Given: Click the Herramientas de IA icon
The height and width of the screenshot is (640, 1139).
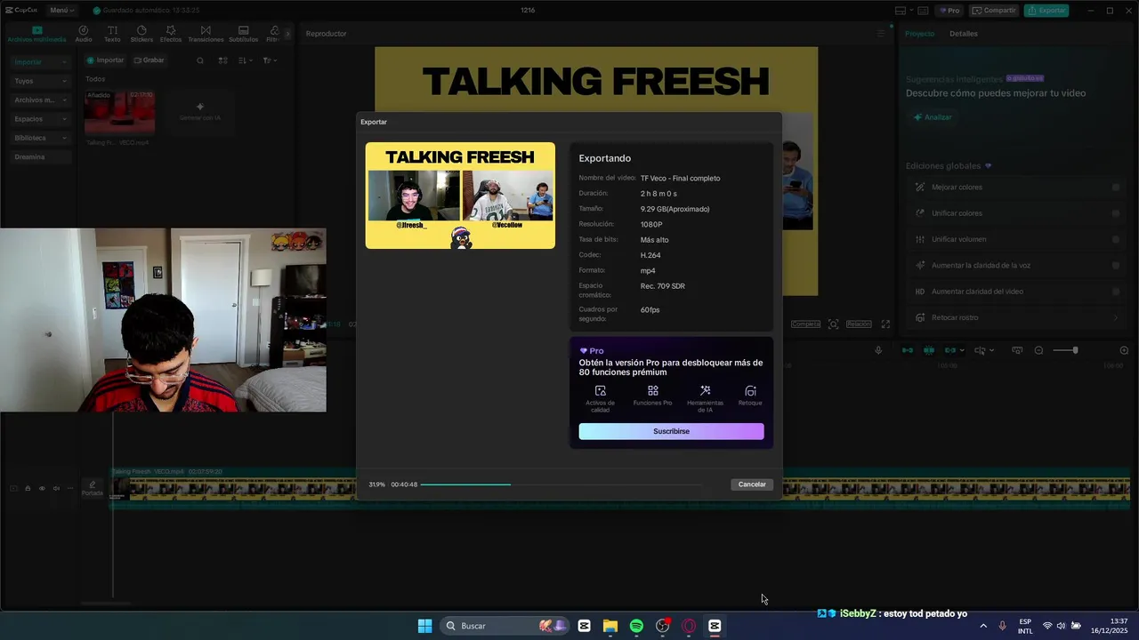Looking at the screenshot, I should (x=705, y=391).
